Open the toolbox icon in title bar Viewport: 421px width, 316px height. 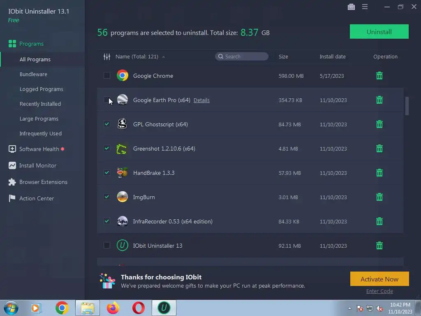[351, 7]
